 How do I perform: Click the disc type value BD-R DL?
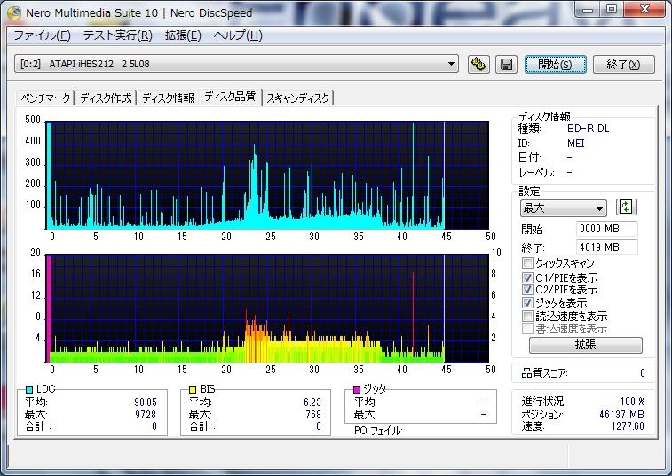pos(588,128)
